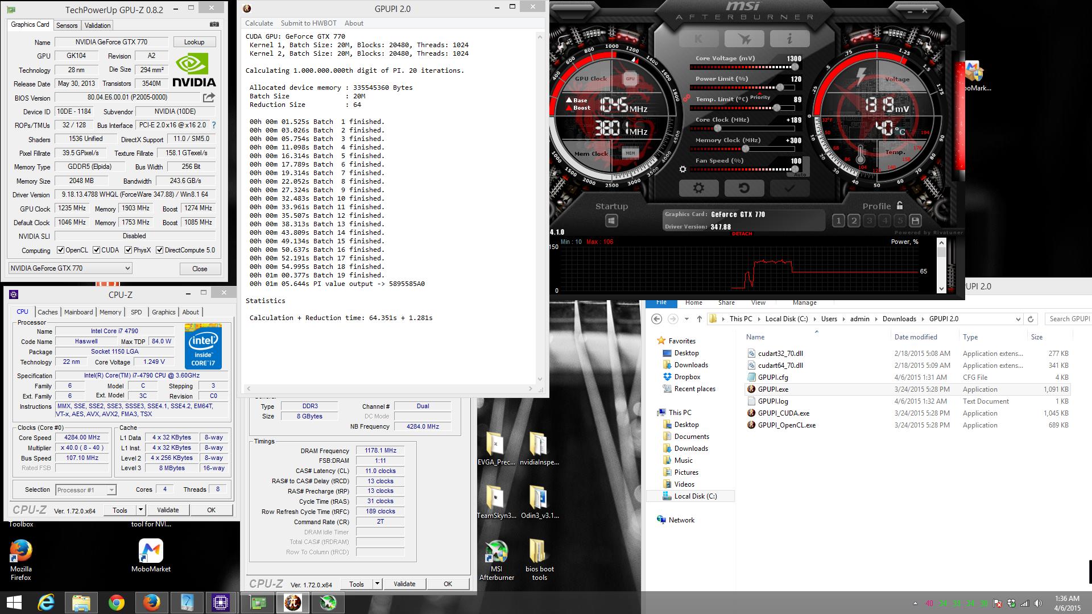Toggle the DirectCompute 5.0 checkbox
The image size is (1092, 614).
(160, 250)
